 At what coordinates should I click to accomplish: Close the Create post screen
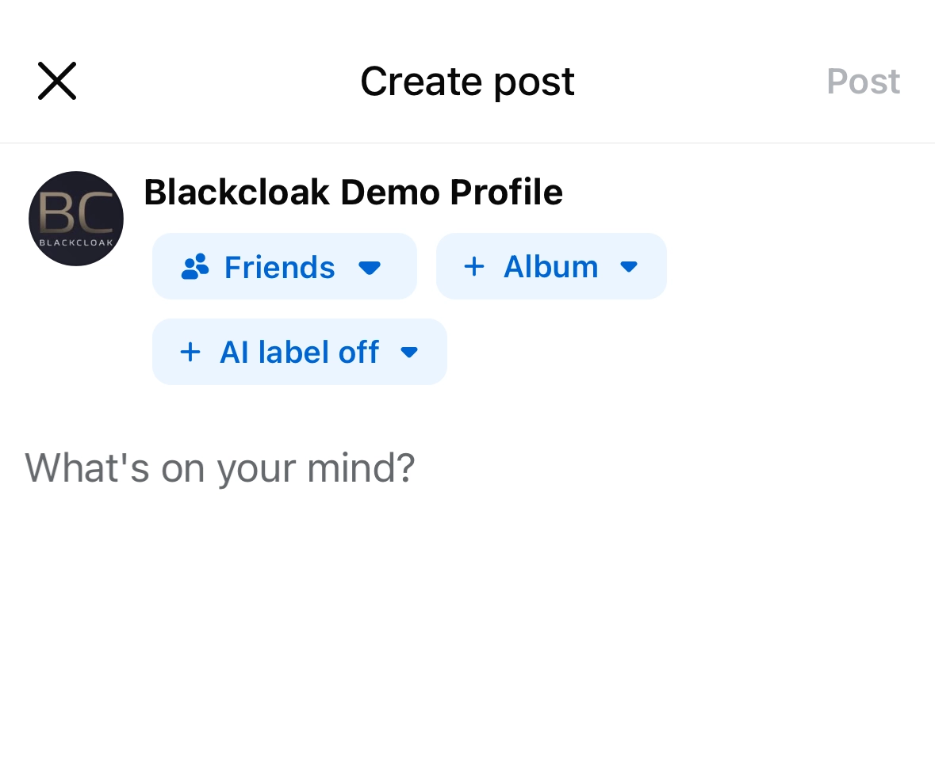click(x=57, y=81)
